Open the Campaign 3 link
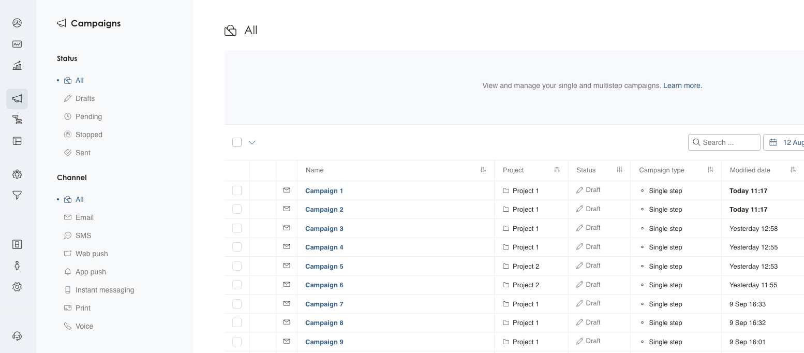804x353 pixels. 324,228
